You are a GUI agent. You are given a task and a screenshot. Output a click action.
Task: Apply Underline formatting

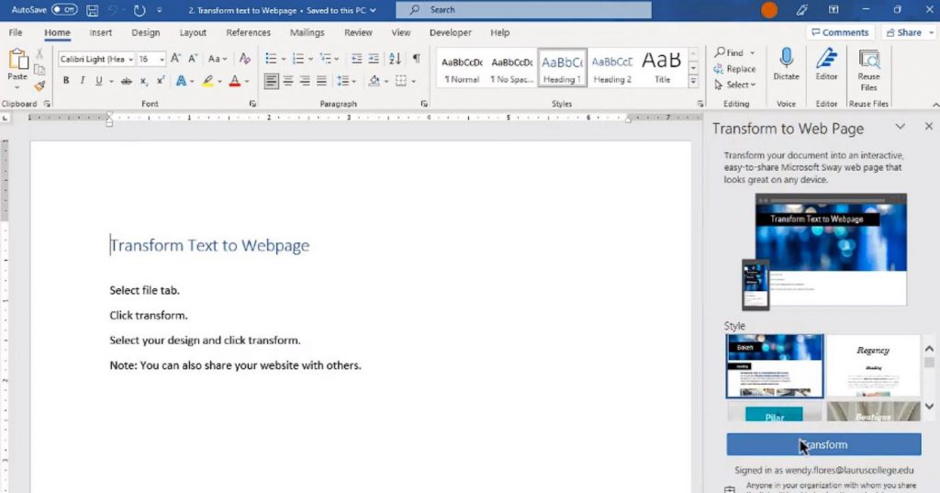[x=99, y=81]
